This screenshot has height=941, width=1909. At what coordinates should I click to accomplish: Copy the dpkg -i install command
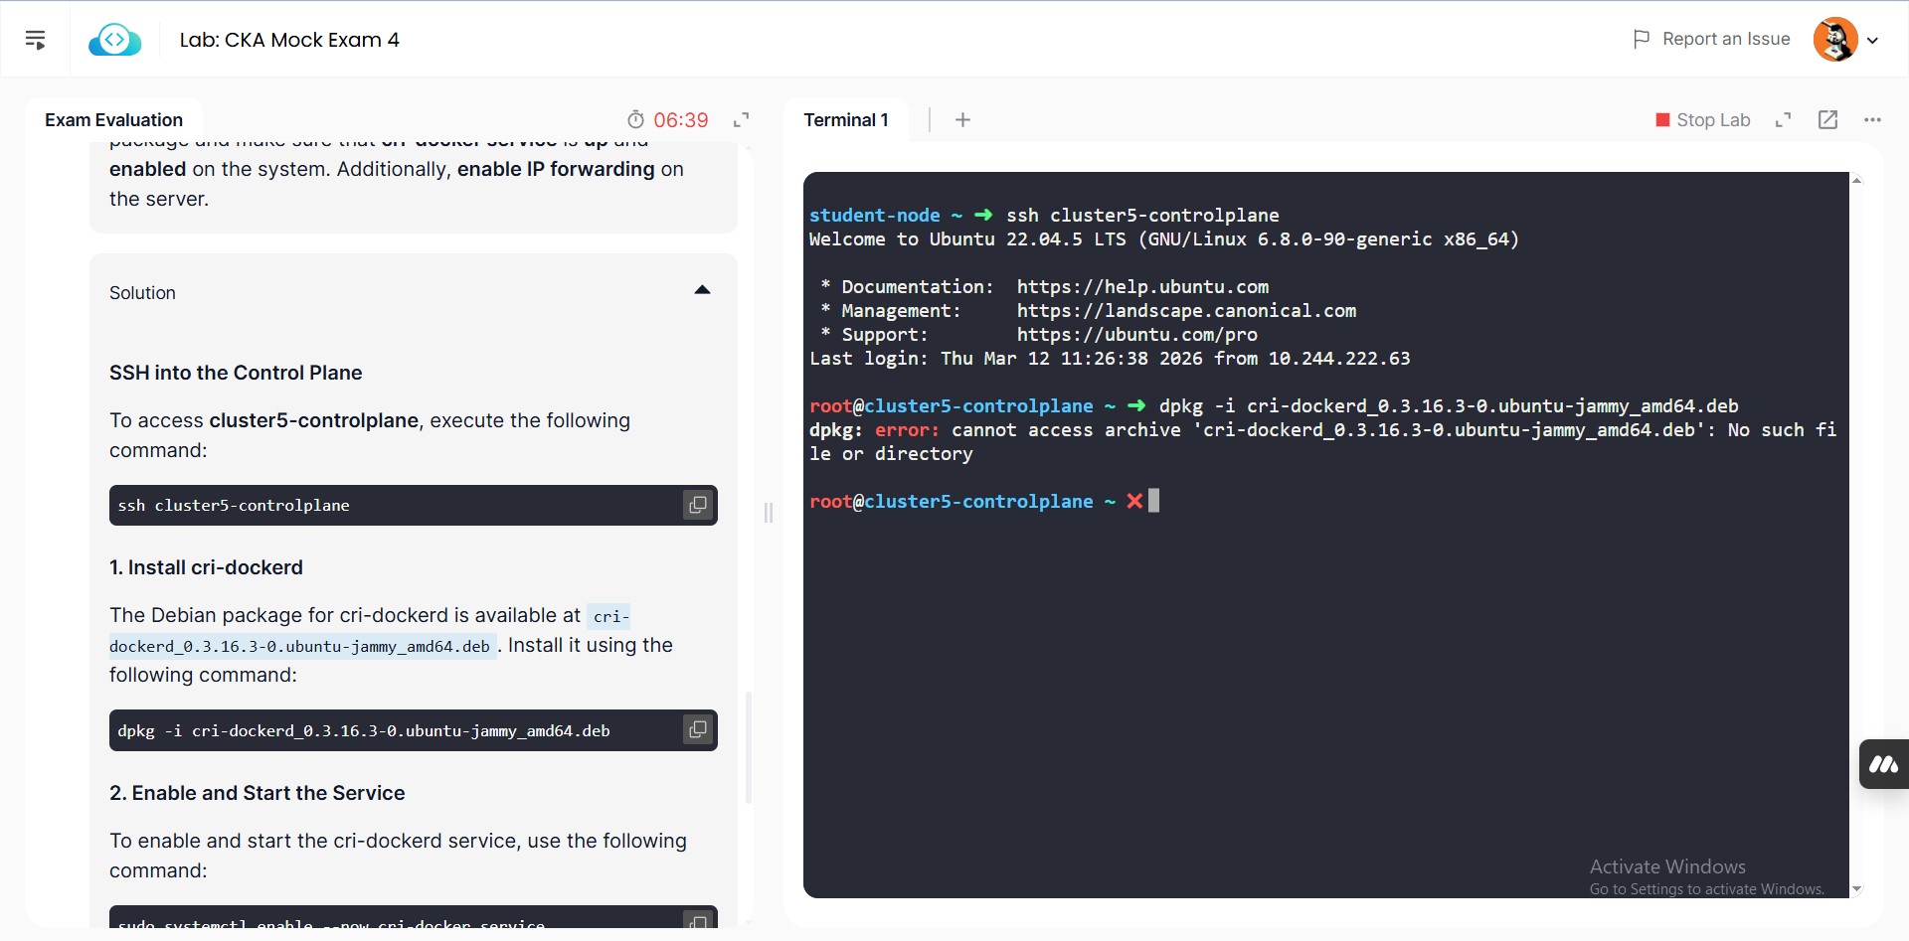tap(698, 730)
